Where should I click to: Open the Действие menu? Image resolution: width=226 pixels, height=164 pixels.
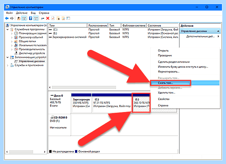[x=22, y=13]
